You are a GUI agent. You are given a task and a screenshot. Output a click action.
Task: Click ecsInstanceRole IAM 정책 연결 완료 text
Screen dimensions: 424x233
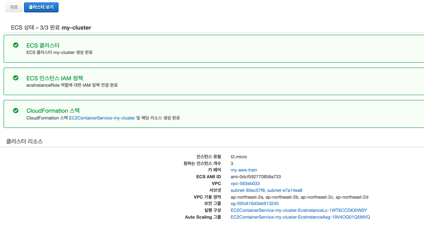pos(72,85)
